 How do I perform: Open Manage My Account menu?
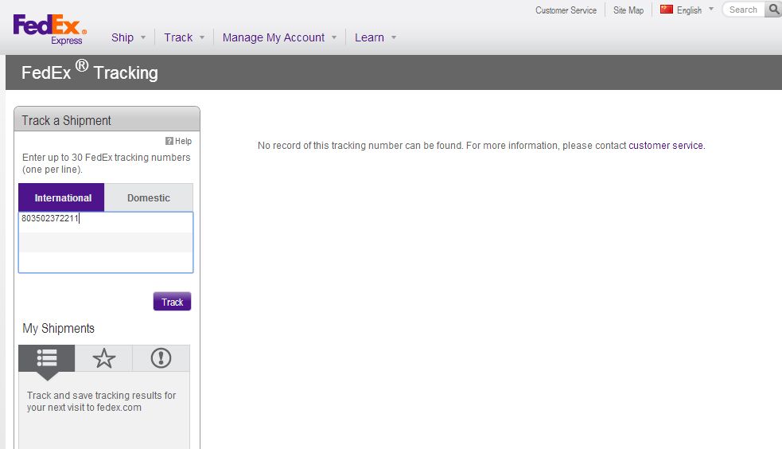pyautogui.click(x=274, y=37)
